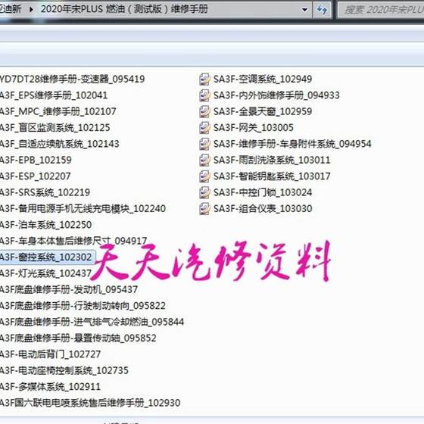Viewport: 424px width, 424px height.
Task: Select file A3F-电动座椅控制系统_102735
Action: (x=64, y=371)
